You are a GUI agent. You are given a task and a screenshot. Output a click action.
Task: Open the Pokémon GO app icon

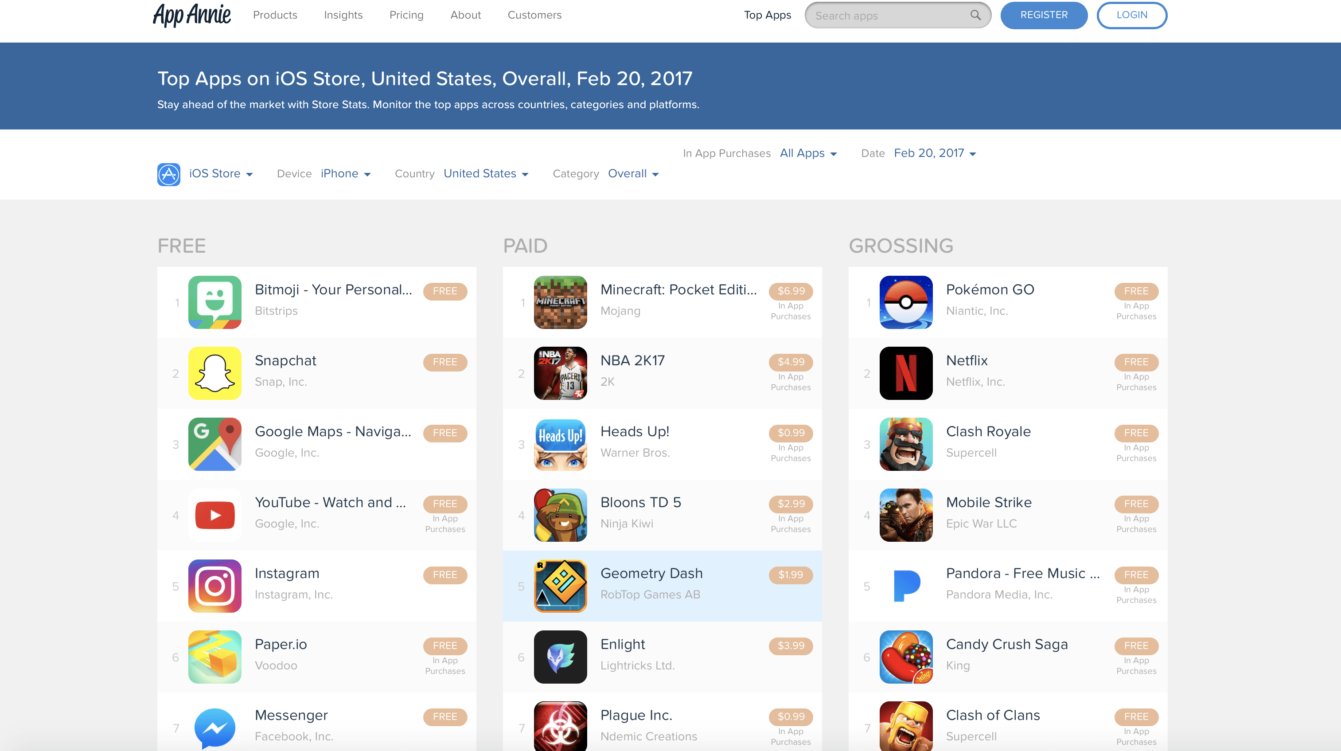click(x=906, y=302)
